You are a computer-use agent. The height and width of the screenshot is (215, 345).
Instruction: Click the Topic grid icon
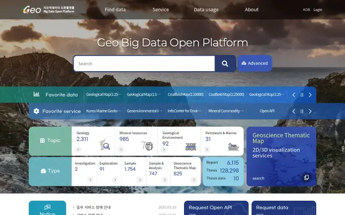43,140
